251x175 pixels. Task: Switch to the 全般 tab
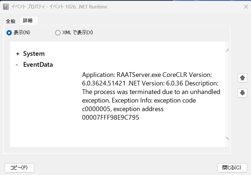[x=11, y=21]
